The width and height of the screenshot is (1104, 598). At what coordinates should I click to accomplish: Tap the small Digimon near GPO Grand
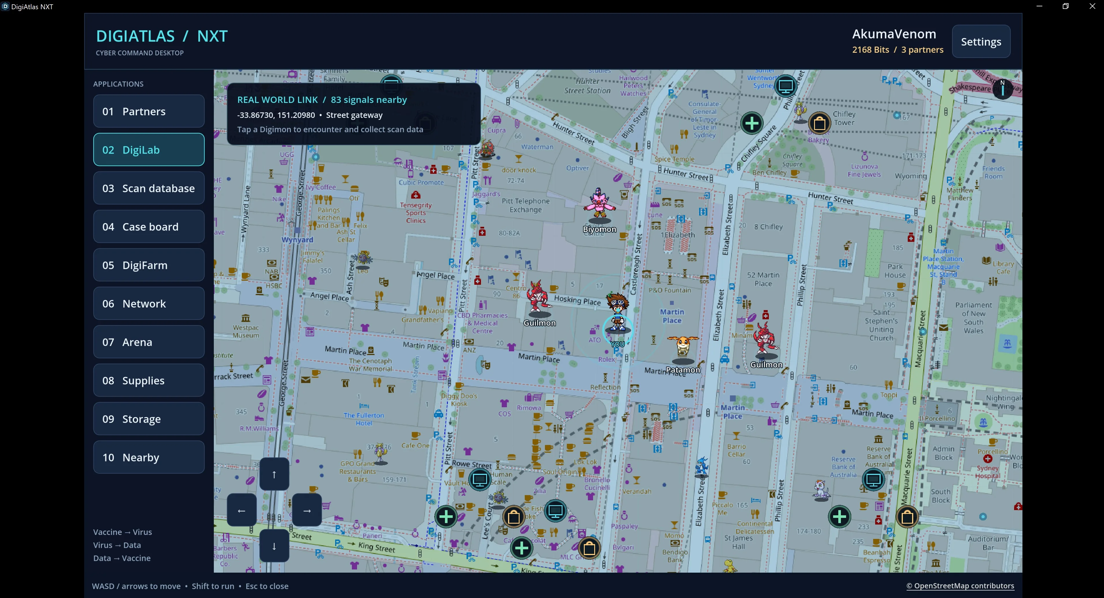380,454
